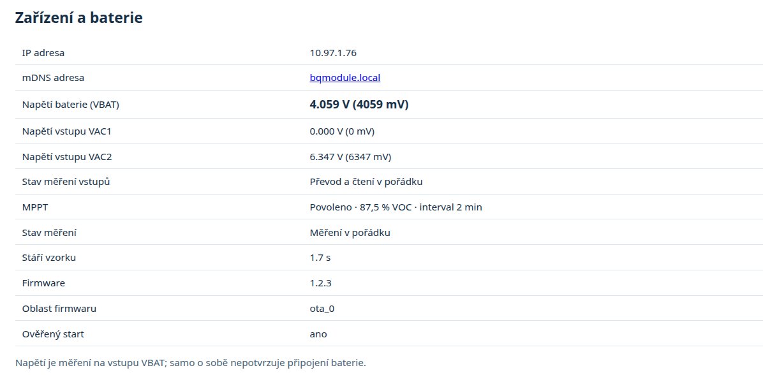The height and width of the screenshot is (375, 763).
Task: Click the 'IP adresa' label
Action: click(x=43, y=52)
